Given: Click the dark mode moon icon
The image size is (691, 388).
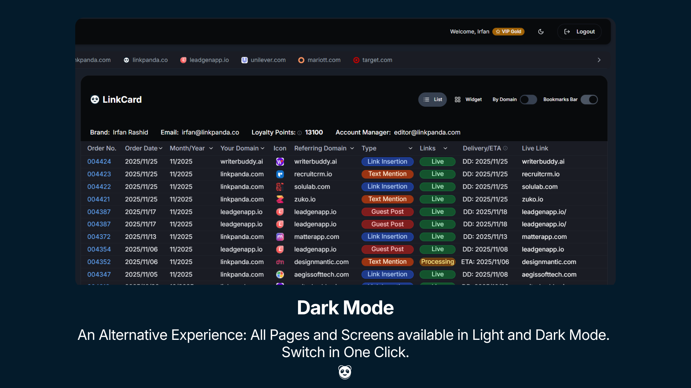Looking at the screenshot, I should click(541, 32).
